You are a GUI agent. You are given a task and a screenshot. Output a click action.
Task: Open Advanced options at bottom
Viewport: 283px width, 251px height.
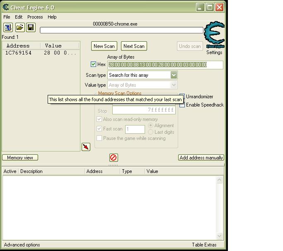pos(22,245)
